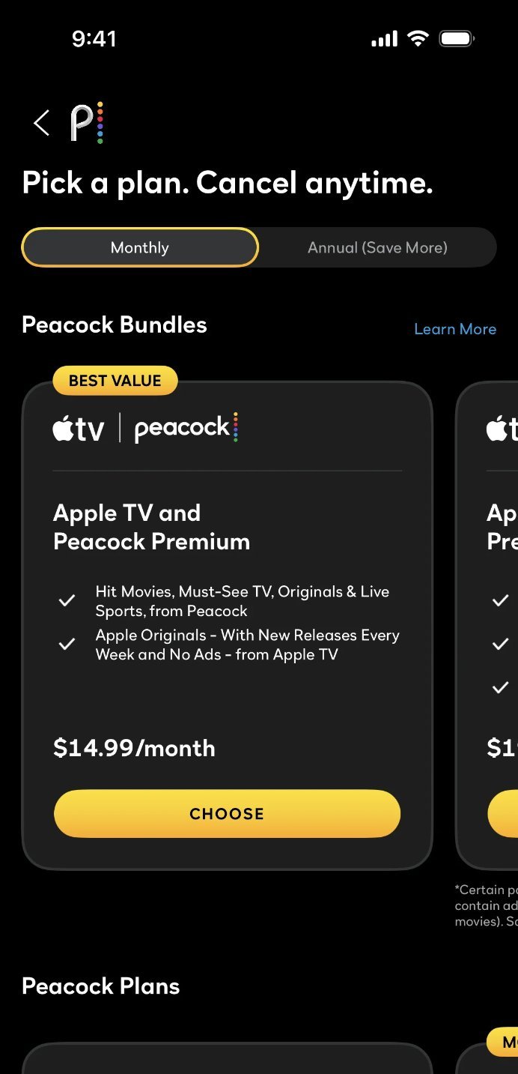Tap the $14.99/month price
The height and width of the screenshot is (1074, 518).
[134, 748]
